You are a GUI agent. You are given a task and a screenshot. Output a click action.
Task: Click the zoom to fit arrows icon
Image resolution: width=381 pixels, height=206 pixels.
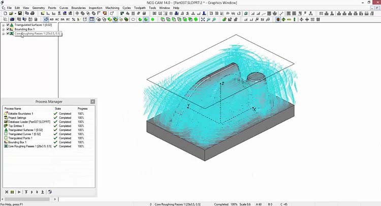(x=203, y=20)
